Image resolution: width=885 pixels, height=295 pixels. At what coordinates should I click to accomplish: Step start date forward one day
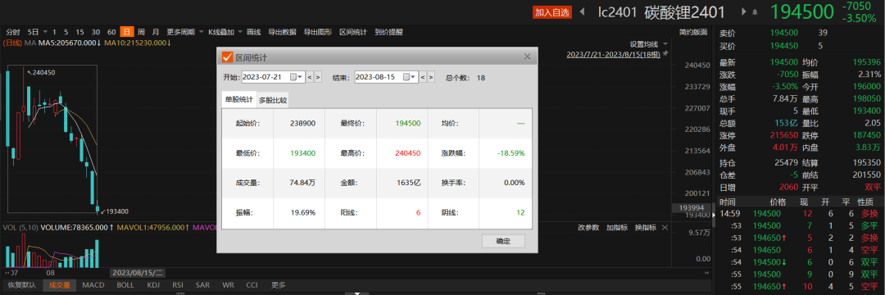[318, 77]
